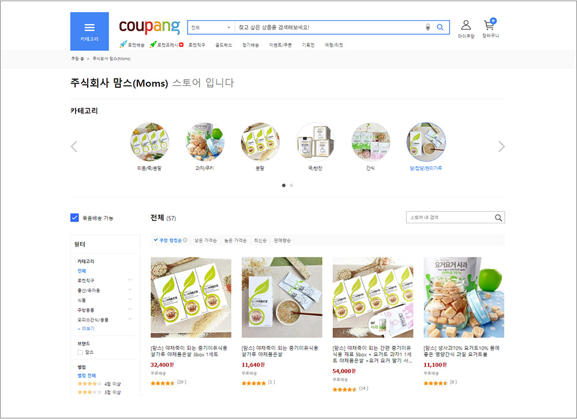Open 골드박스 in the top navigation
This screenshot has width=577, height=419.
[x=224, y=45]
